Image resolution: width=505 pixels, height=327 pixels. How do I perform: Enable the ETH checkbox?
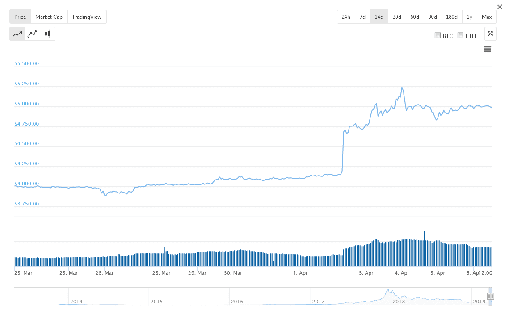[x=460, y=35]
